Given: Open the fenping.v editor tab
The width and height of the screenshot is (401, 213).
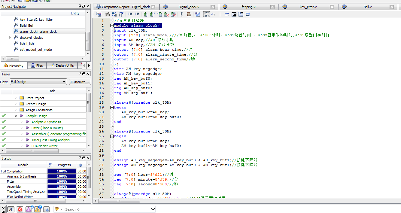Looking at the screenshot, I should coord(248,7).
